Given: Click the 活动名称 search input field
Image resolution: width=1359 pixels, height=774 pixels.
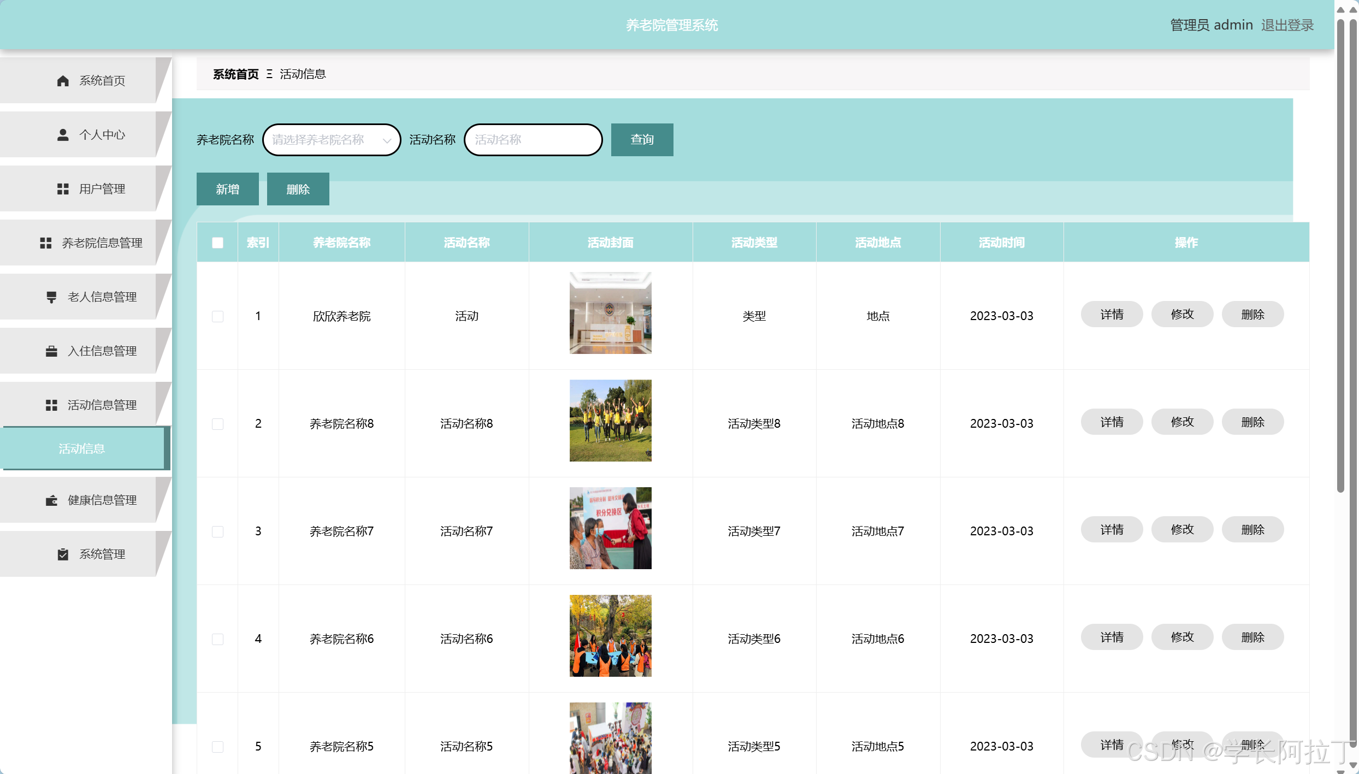Looking at the screenshot, I should [x=533, y=140].
